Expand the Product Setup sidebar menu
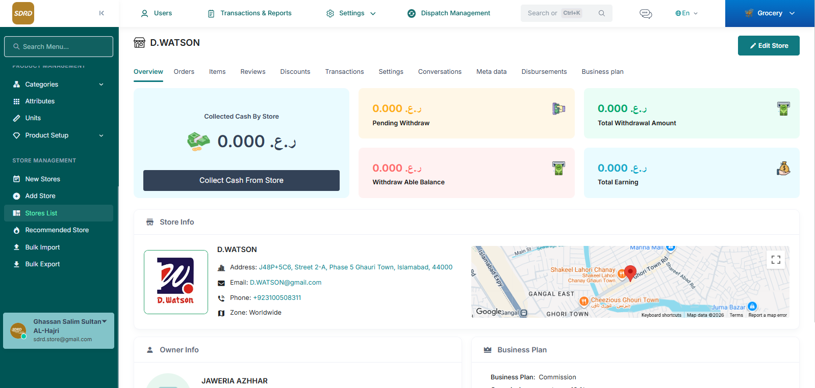This screenshot has height=388, width=815. 59,135
